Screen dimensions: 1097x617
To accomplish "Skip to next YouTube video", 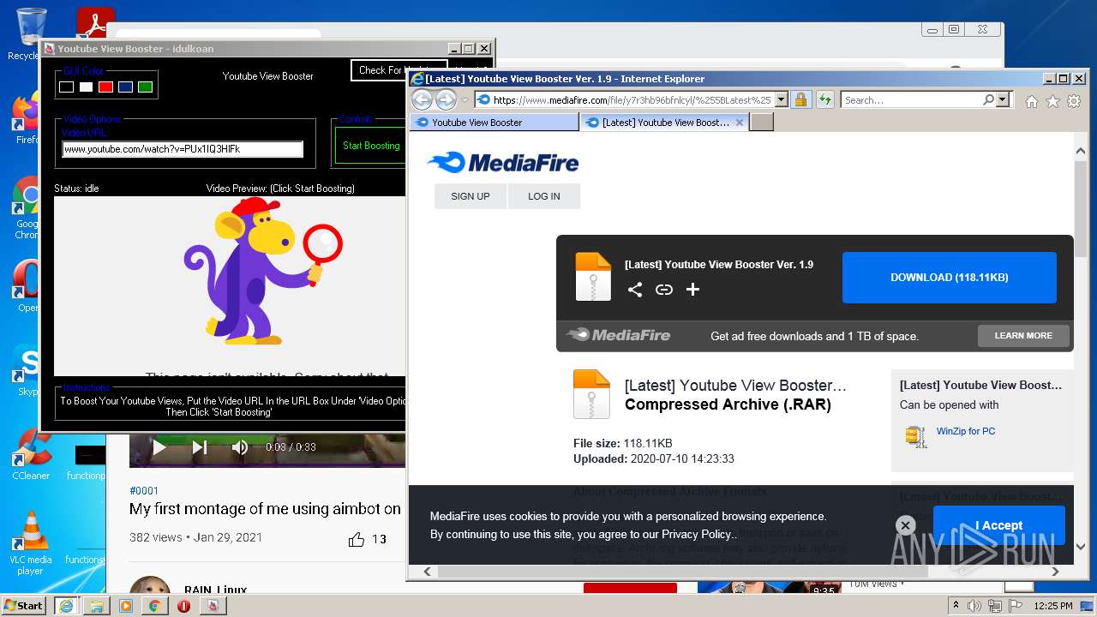I will pos(200,446).
